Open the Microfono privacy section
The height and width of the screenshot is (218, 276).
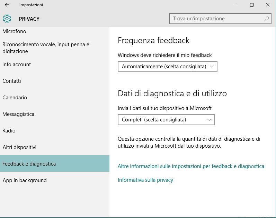pos(14,31)
